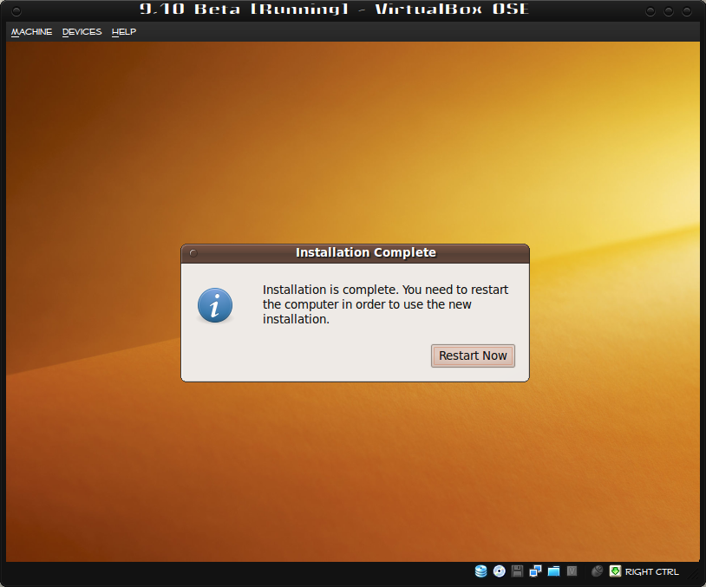Click the Installation Complete dialog window button
This screenshot has width=706, height=587.
click(x=193, y=253)
